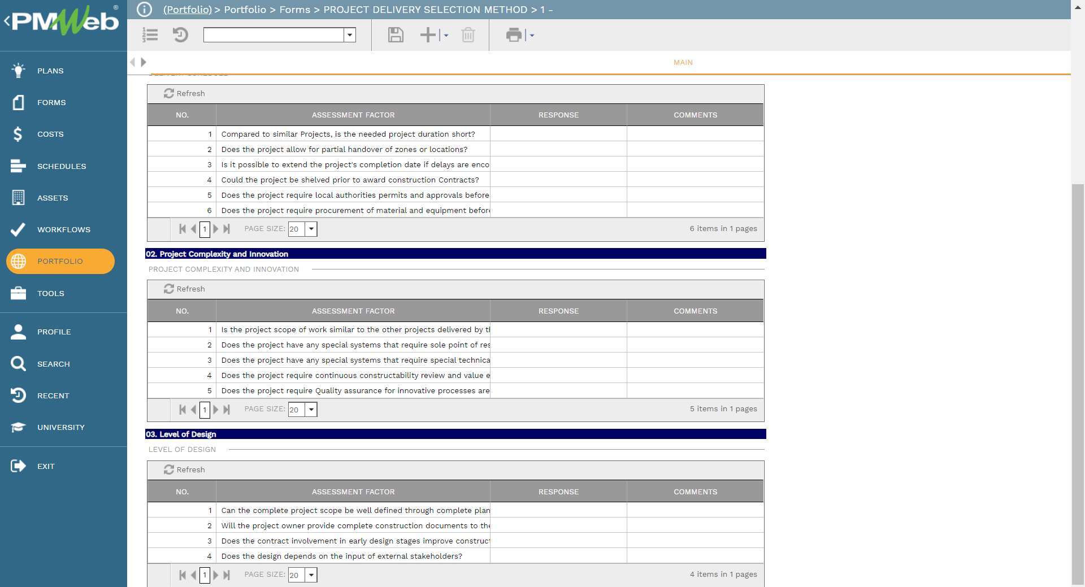The image size is (1085, 587).
Task: Save the form using the floppy disk icon
Action: point(396,35)
